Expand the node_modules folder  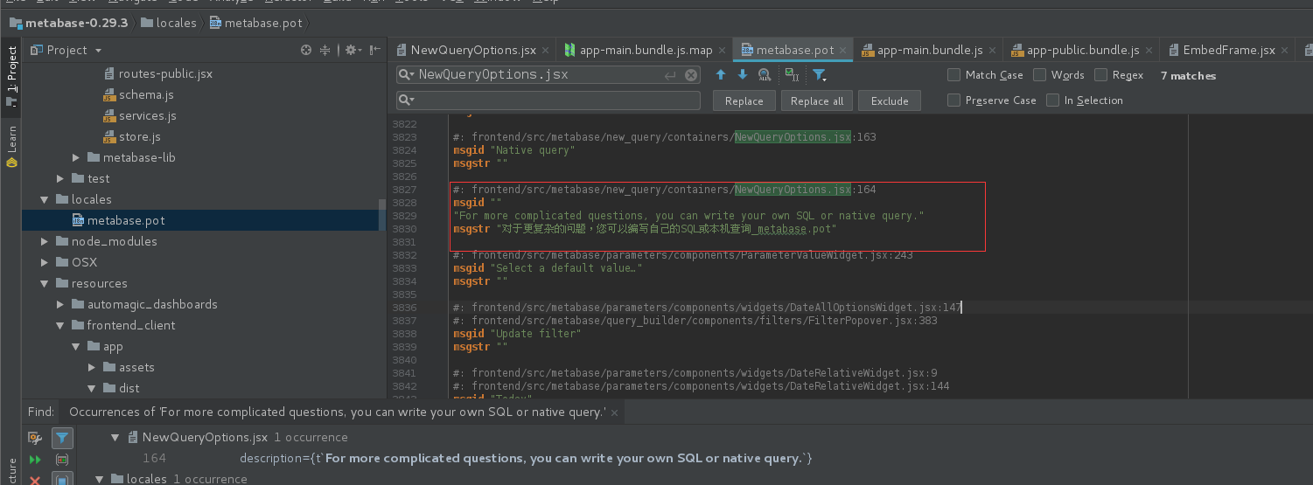tap(45, 241)
